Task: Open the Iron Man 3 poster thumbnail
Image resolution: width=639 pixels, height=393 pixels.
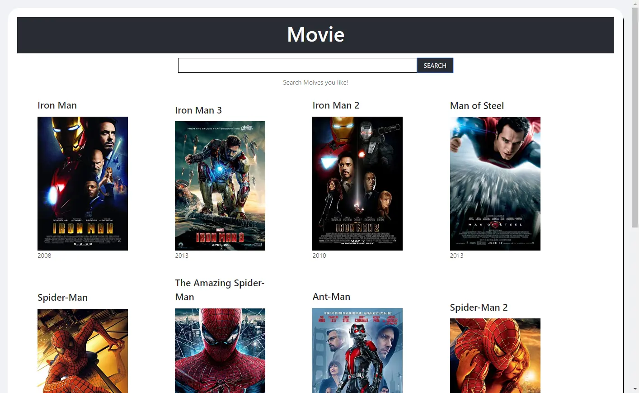Action: click(x=220, y=186)
